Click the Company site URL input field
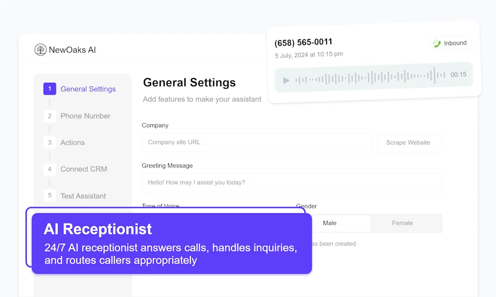Image resolution: width=496 pixels, height=297 pixels. 257,142
